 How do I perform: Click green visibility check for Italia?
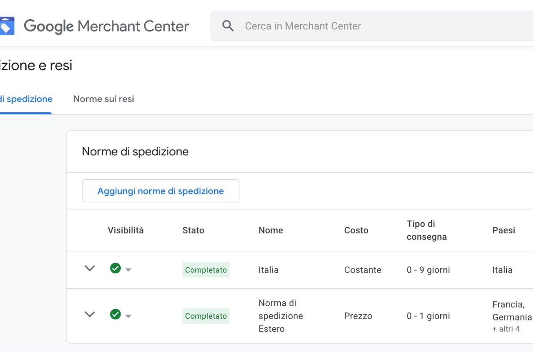click(x=115, y=268)
